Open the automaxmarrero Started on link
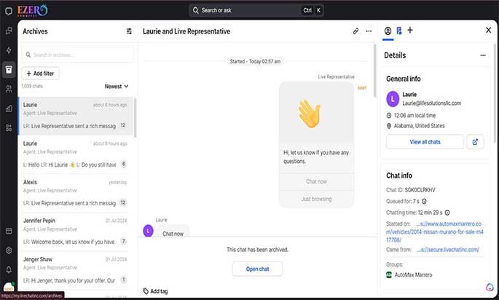Viewport: 499px width, 300px height. tap(435, 232)
